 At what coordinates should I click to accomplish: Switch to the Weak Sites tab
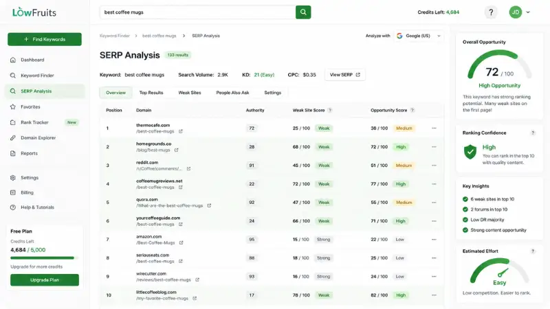[190, 93]
